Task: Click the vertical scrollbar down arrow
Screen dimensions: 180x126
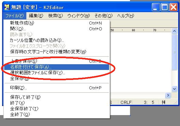Action: [174, 89]
